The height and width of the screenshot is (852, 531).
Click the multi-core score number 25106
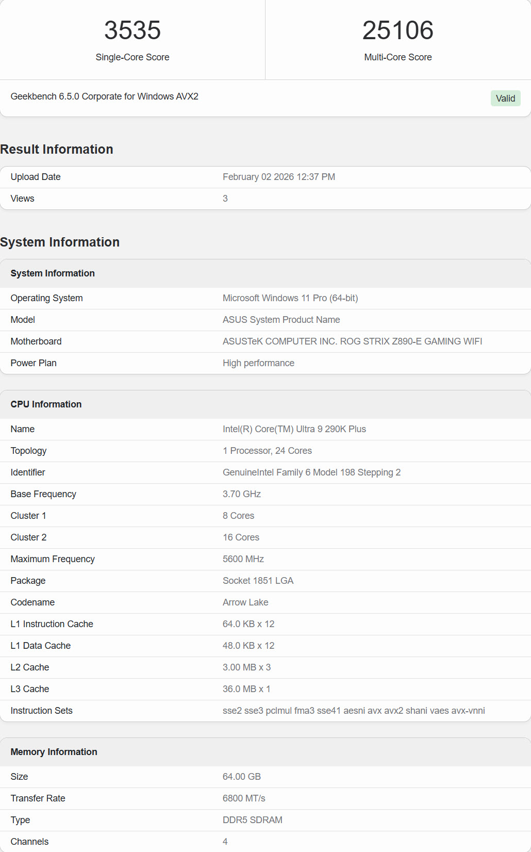(397, 30)
